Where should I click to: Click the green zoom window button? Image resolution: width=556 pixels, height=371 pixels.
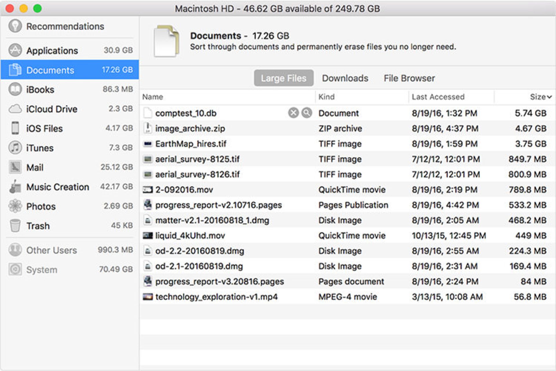click(x=37, y=8)
